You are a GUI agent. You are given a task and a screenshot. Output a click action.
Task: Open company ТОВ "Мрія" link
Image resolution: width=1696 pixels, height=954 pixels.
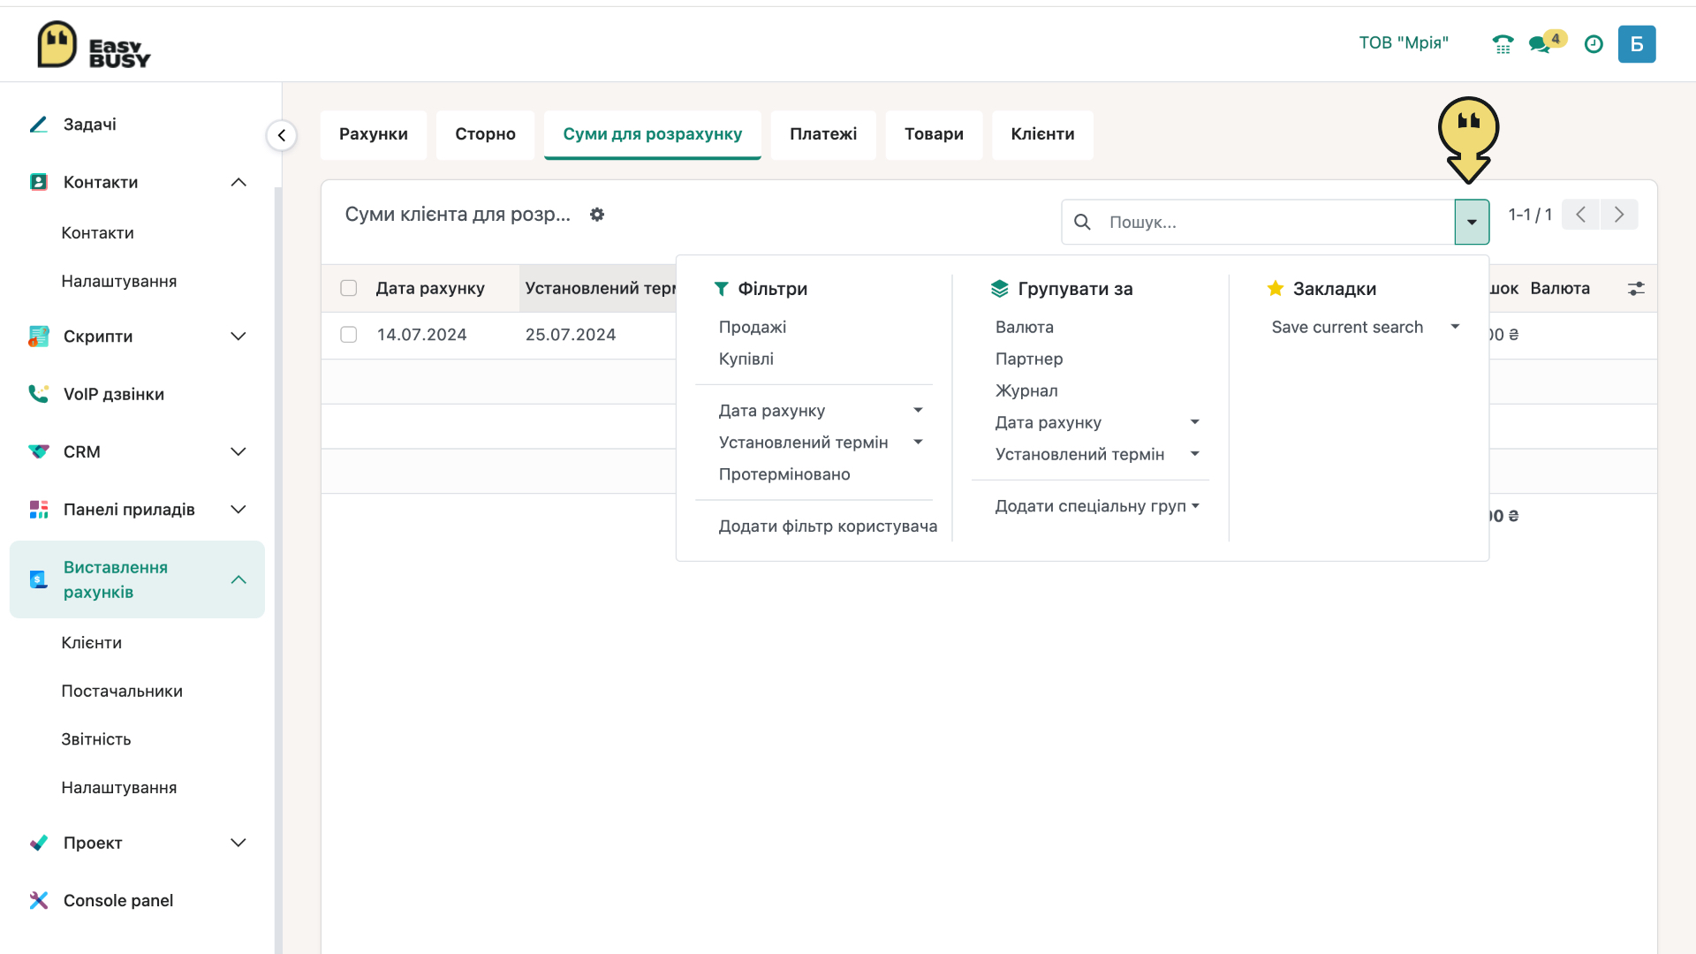pos(1404,43)
